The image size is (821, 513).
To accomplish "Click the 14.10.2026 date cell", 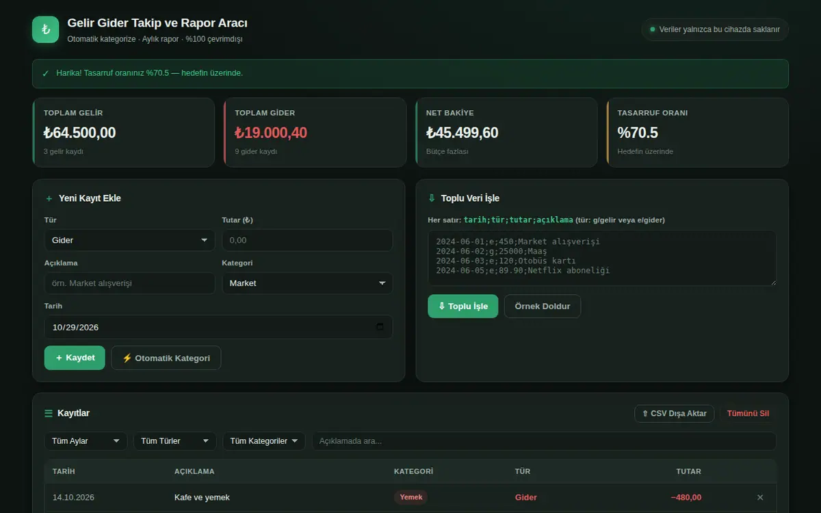I will (x=74, y=497).
